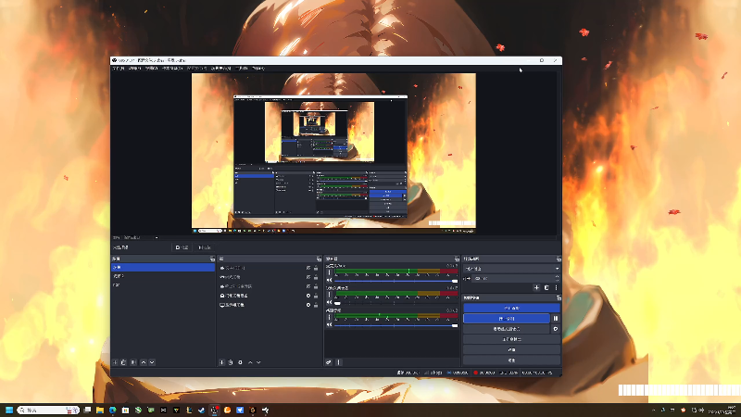The width and height of the screenshot is (741, 417).
Task: Click the top blue streaming button in Controls
Action: coord(511,308)
